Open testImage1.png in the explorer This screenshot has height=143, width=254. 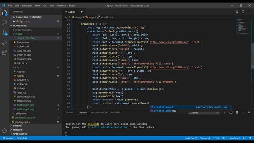click(x=25, y=105)
